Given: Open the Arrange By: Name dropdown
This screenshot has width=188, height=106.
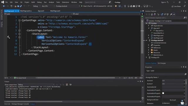Looking at the screenshot, I should tap(152, 77).
